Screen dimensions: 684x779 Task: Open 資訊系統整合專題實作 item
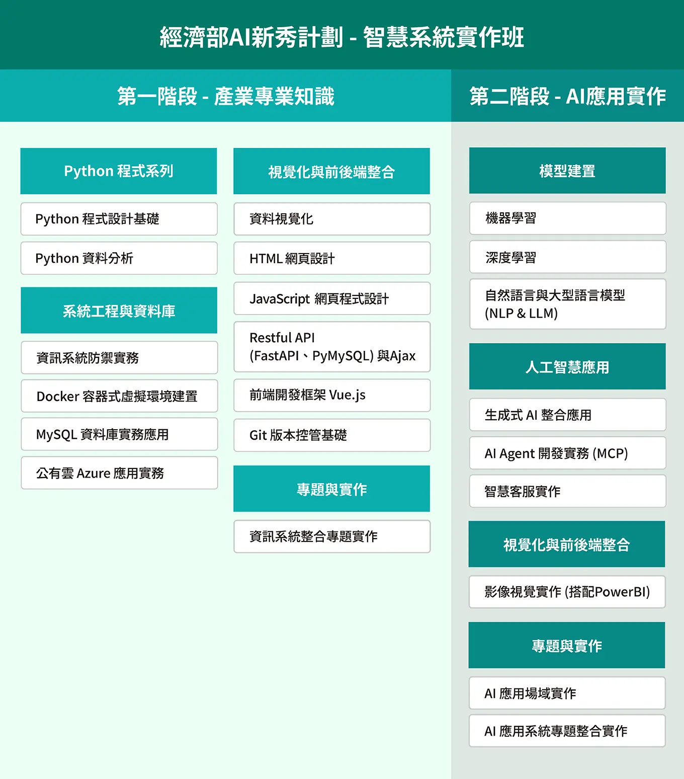point(332,536)
